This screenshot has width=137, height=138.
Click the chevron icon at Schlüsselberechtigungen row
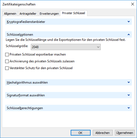click(129, 108)
